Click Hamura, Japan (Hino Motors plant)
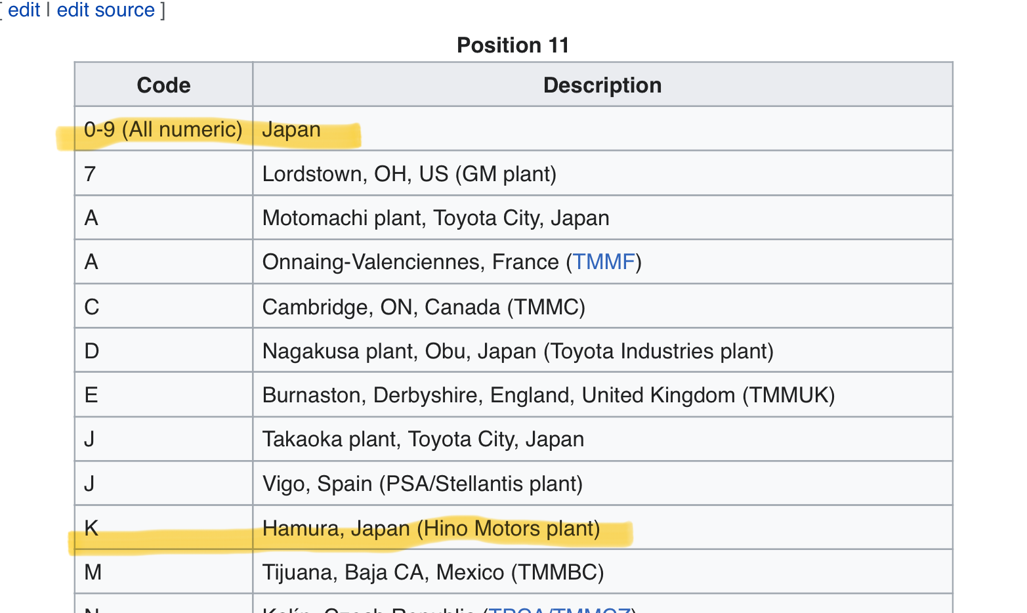This screenshot has height=613, width=1027. point(431,528)
